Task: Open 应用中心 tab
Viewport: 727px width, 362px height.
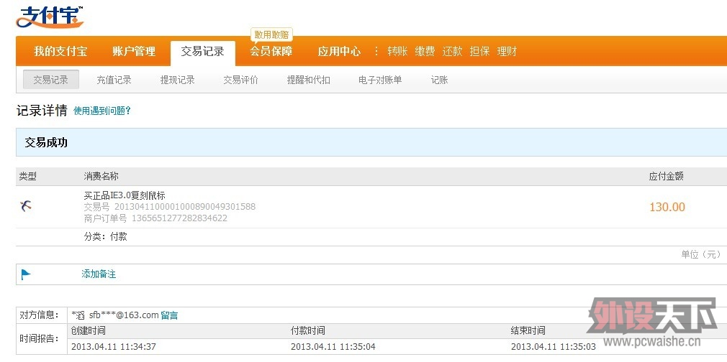Action: click(339, 51)
